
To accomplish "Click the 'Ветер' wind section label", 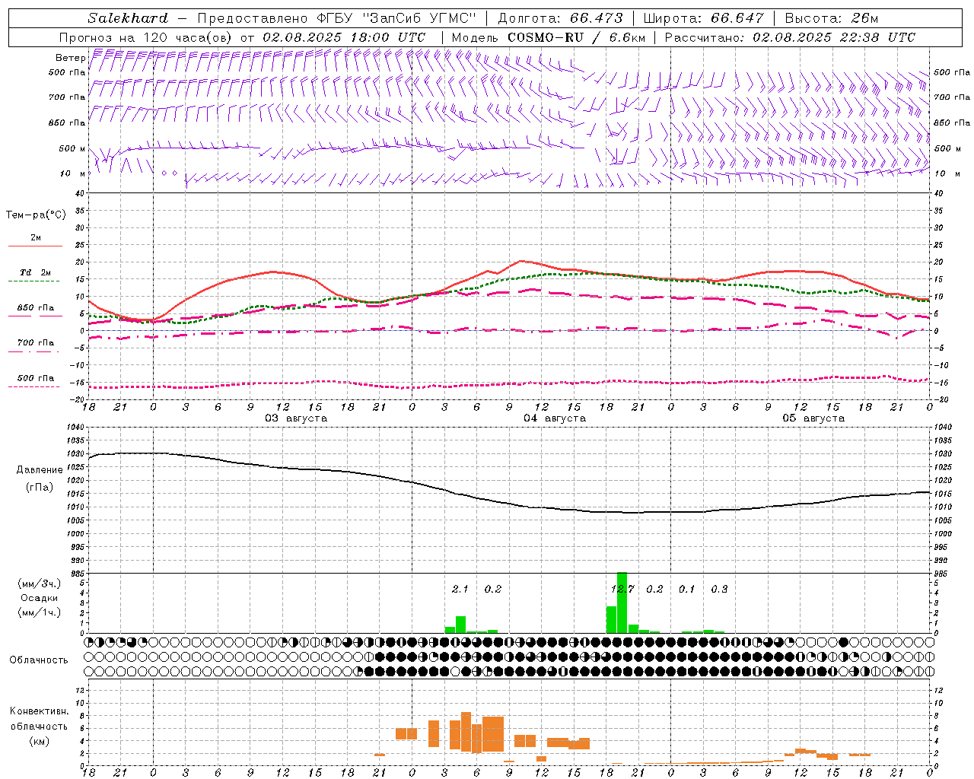I will tap(70, 58).
